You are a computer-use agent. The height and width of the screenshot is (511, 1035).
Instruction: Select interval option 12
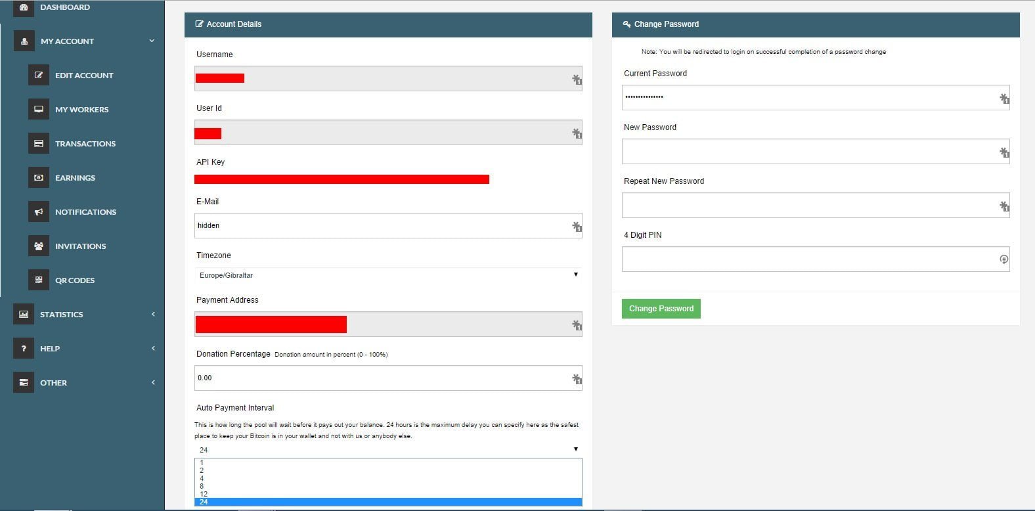pos(388,494)
